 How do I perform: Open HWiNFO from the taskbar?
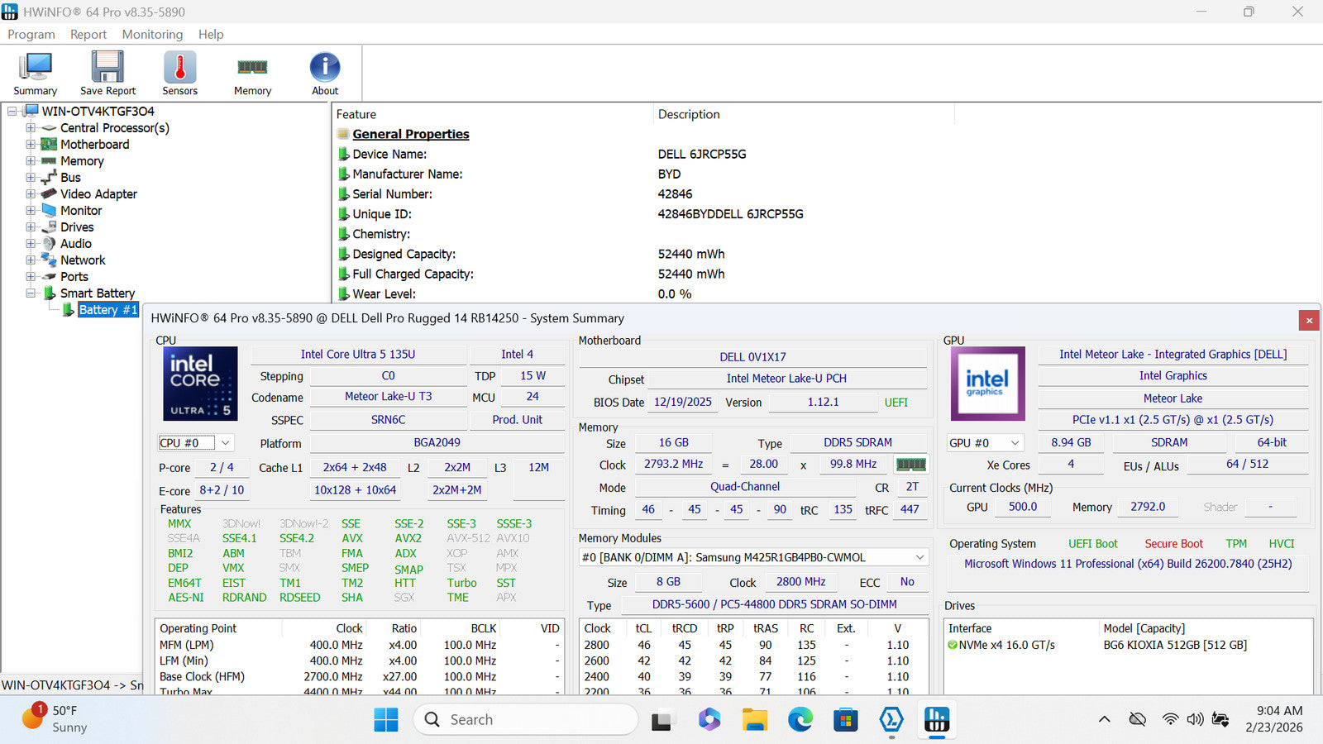(936, 720)
